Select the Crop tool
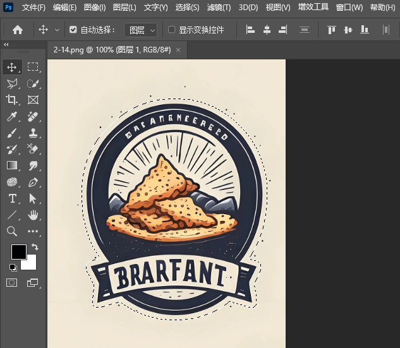Viewport: 400px width, 348px height. tap(12, 100)
